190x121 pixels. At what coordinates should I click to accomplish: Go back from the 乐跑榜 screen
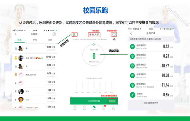pyautogui.click(x=15, y=34)
